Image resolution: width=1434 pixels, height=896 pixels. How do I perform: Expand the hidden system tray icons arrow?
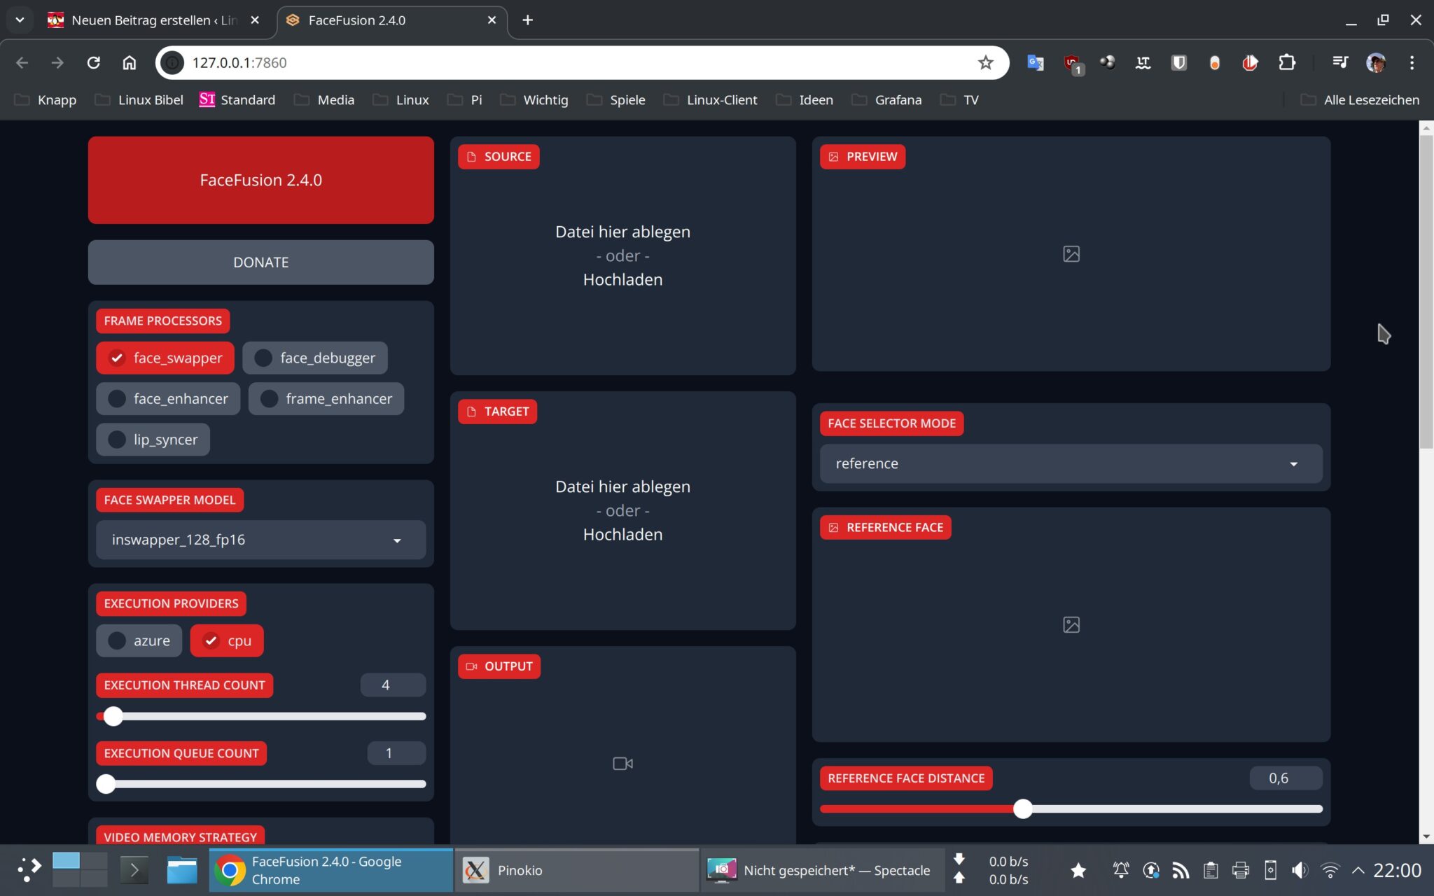(1359, 870)
